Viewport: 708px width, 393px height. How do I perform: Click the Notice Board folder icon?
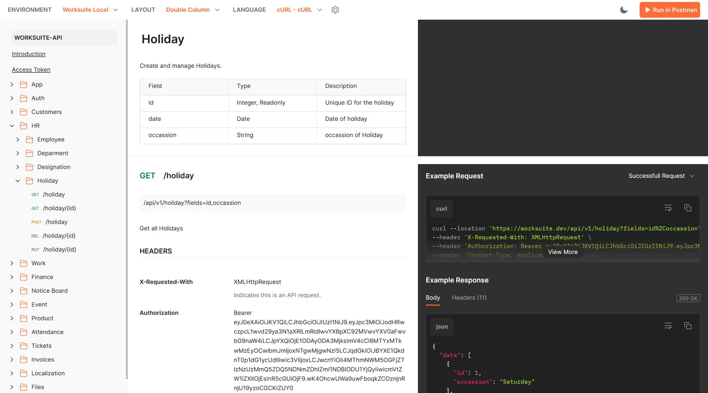[x=24, y=291]
